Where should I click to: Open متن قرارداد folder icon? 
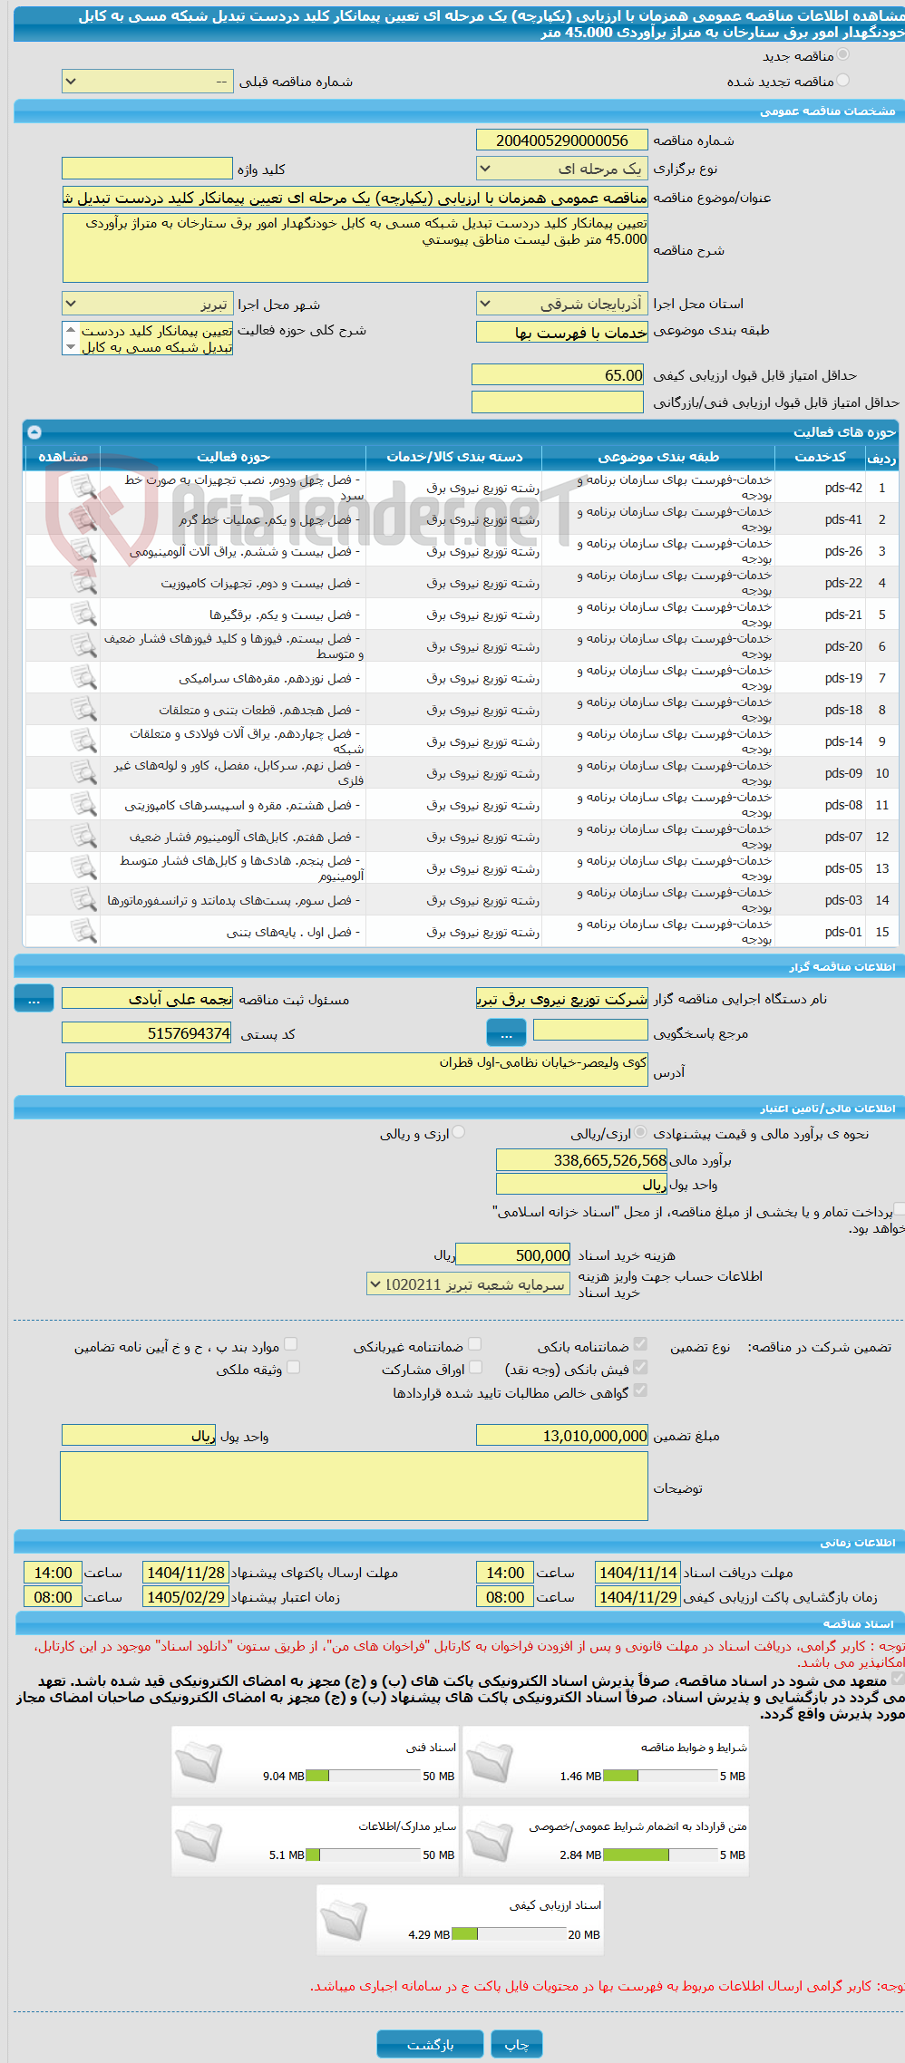pyautogui.click(x=490, y=1840)
